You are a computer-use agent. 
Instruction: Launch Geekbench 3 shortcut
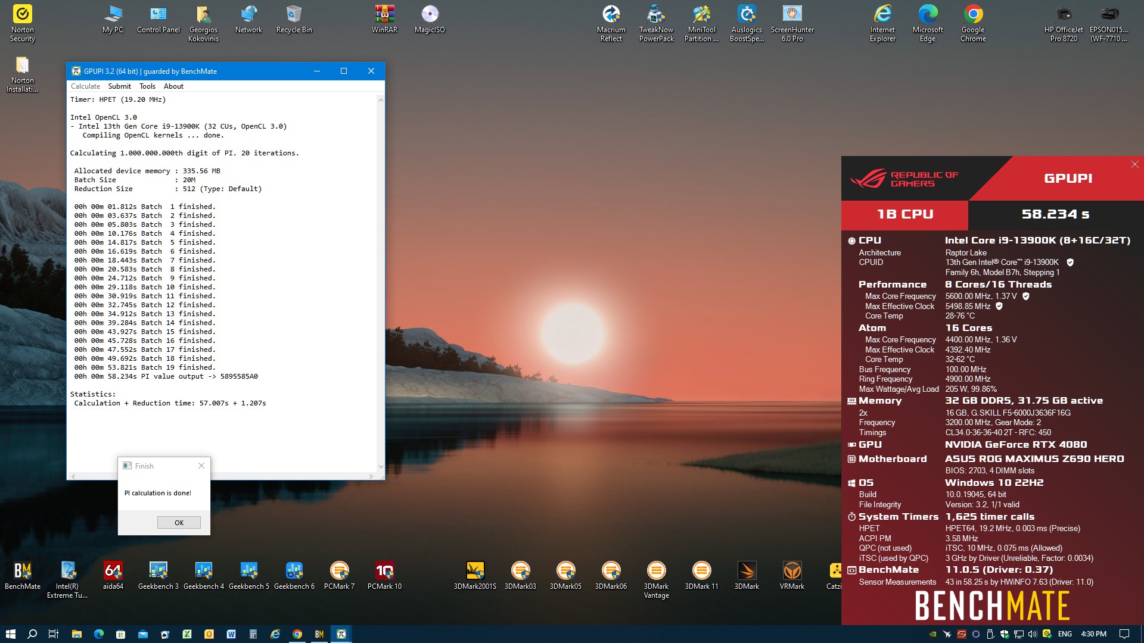coord(158,576)
